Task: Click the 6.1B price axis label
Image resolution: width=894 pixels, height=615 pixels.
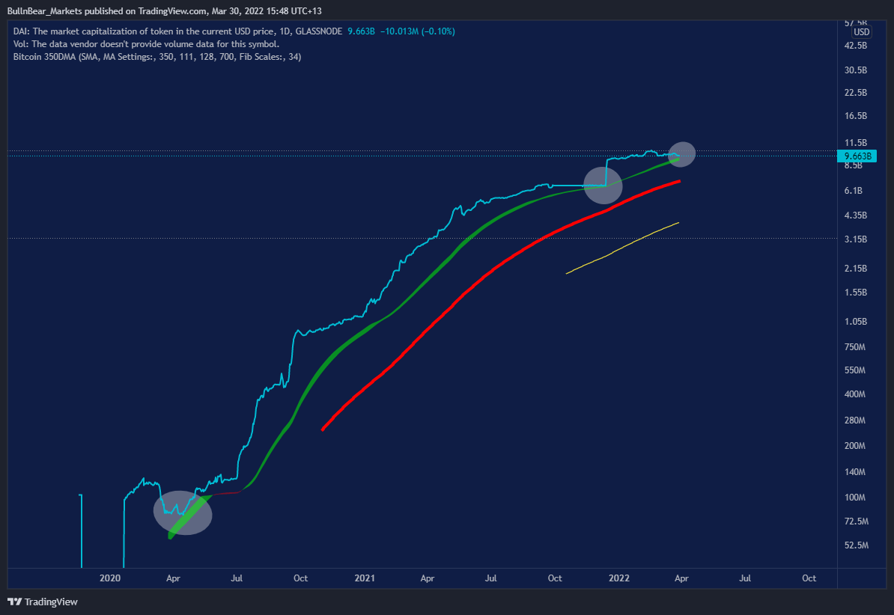Action: (x=853, y=190)
